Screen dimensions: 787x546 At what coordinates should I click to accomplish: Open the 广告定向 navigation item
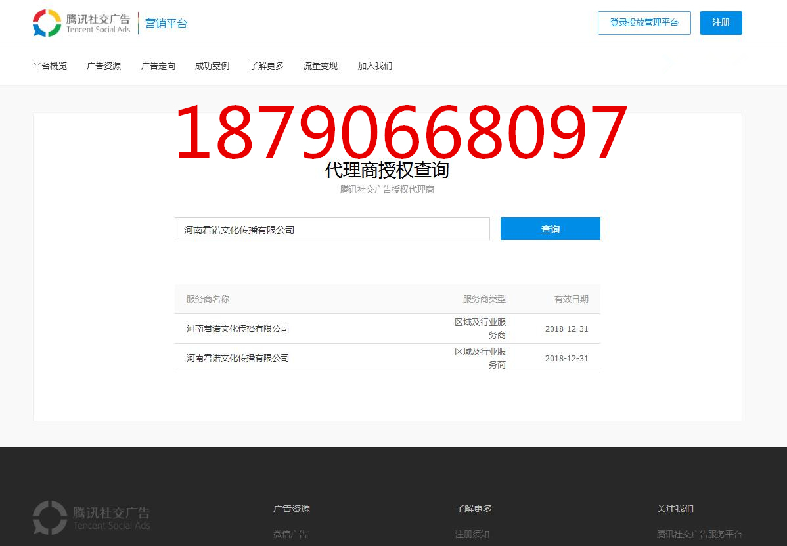[x=158, y=66]
